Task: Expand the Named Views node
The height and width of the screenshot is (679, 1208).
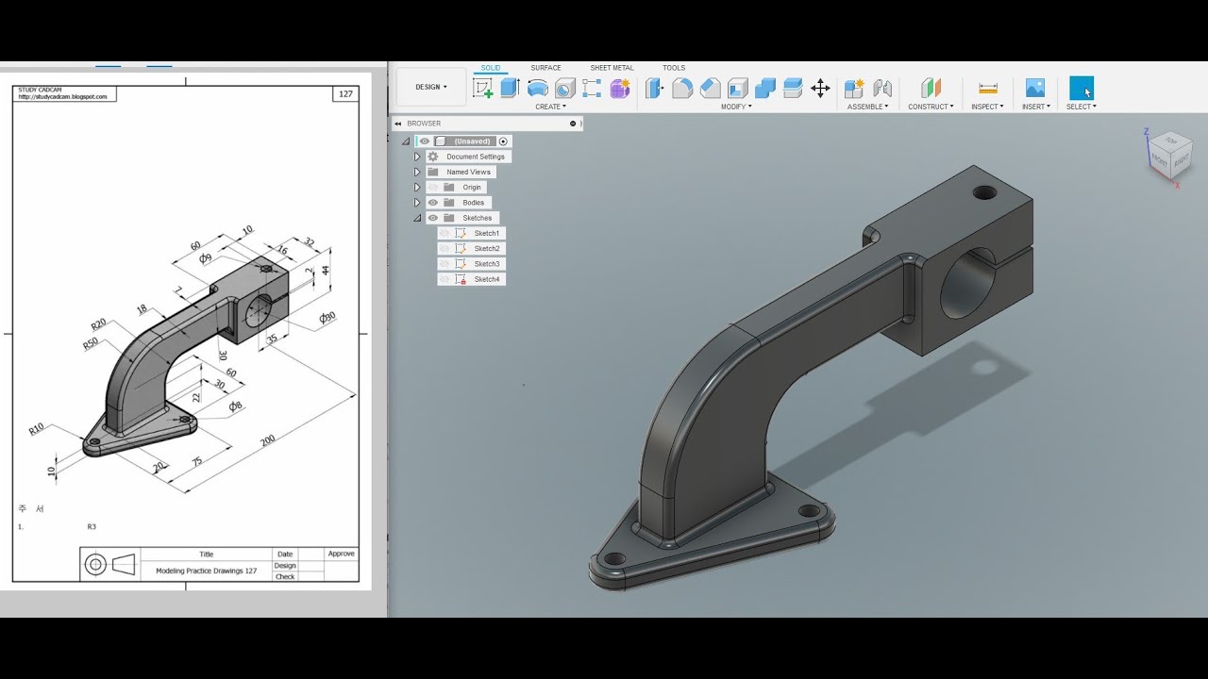Action: tap(417, 173)
